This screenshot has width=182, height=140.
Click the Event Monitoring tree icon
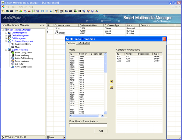[13, 55]
